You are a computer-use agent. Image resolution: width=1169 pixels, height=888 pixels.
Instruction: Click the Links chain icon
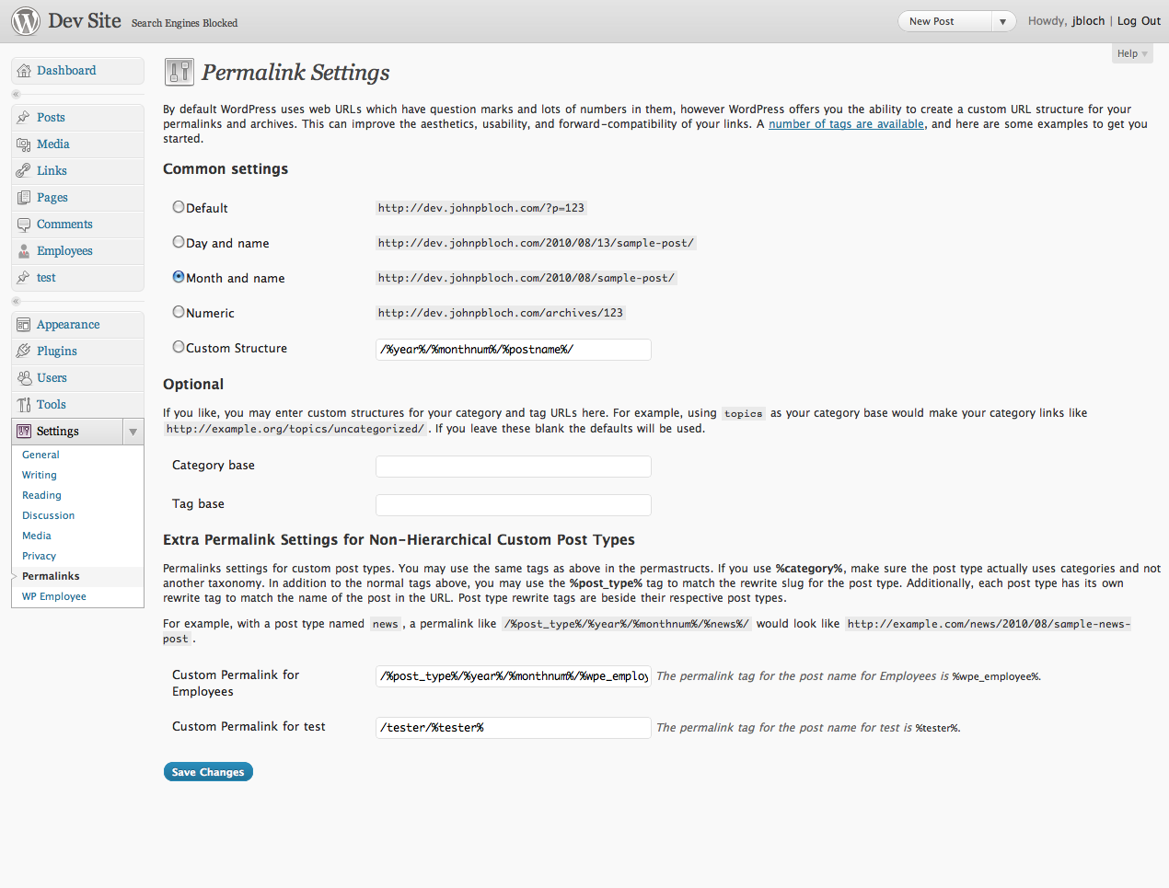click(24, 171)
